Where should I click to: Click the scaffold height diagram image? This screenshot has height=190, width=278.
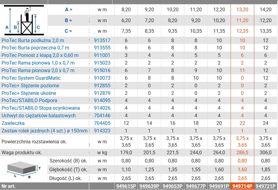click(24, 20)
